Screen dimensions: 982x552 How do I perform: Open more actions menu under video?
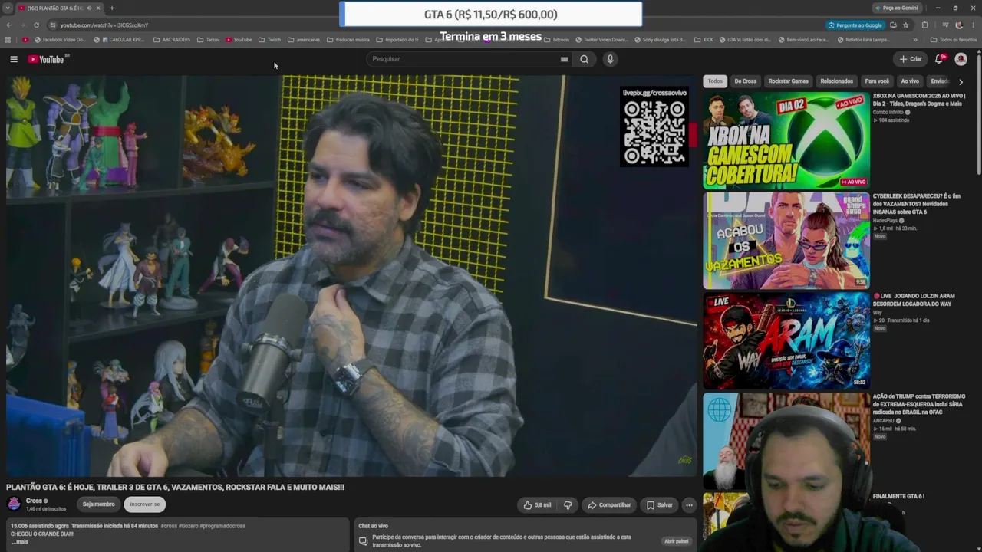[x=689, y=505]
